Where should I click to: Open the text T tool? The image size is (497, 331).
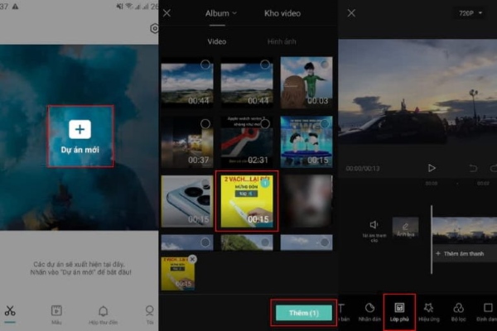click(342, 312)
